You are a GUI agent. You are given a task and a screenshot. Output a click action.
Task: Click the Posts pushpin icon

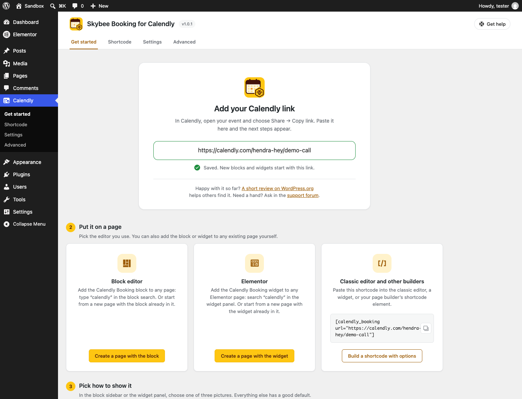point(7,51)
